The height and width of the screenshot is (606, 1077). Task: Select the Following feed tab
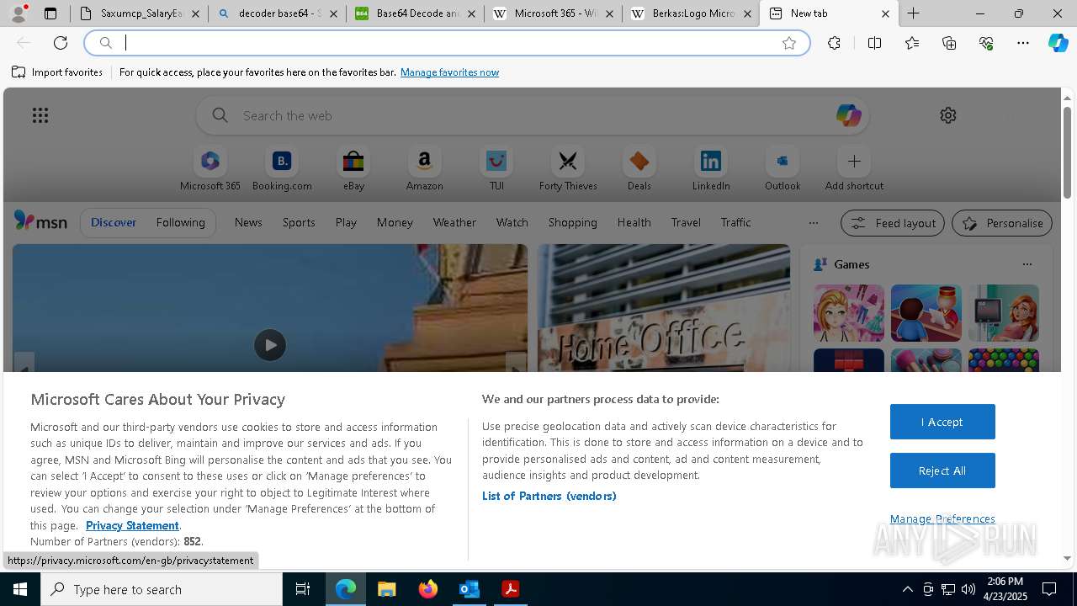[x=180, y=222]
